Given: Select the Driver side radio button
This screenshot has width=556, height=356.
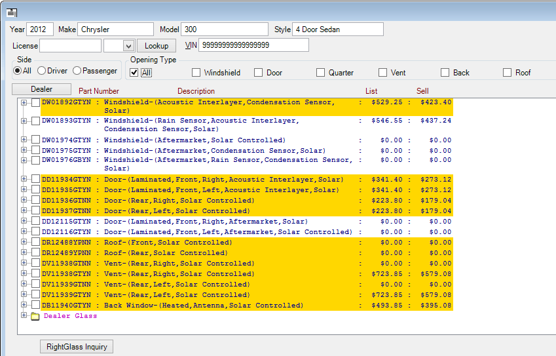Looking at the screenshot, I should [41, 71].
